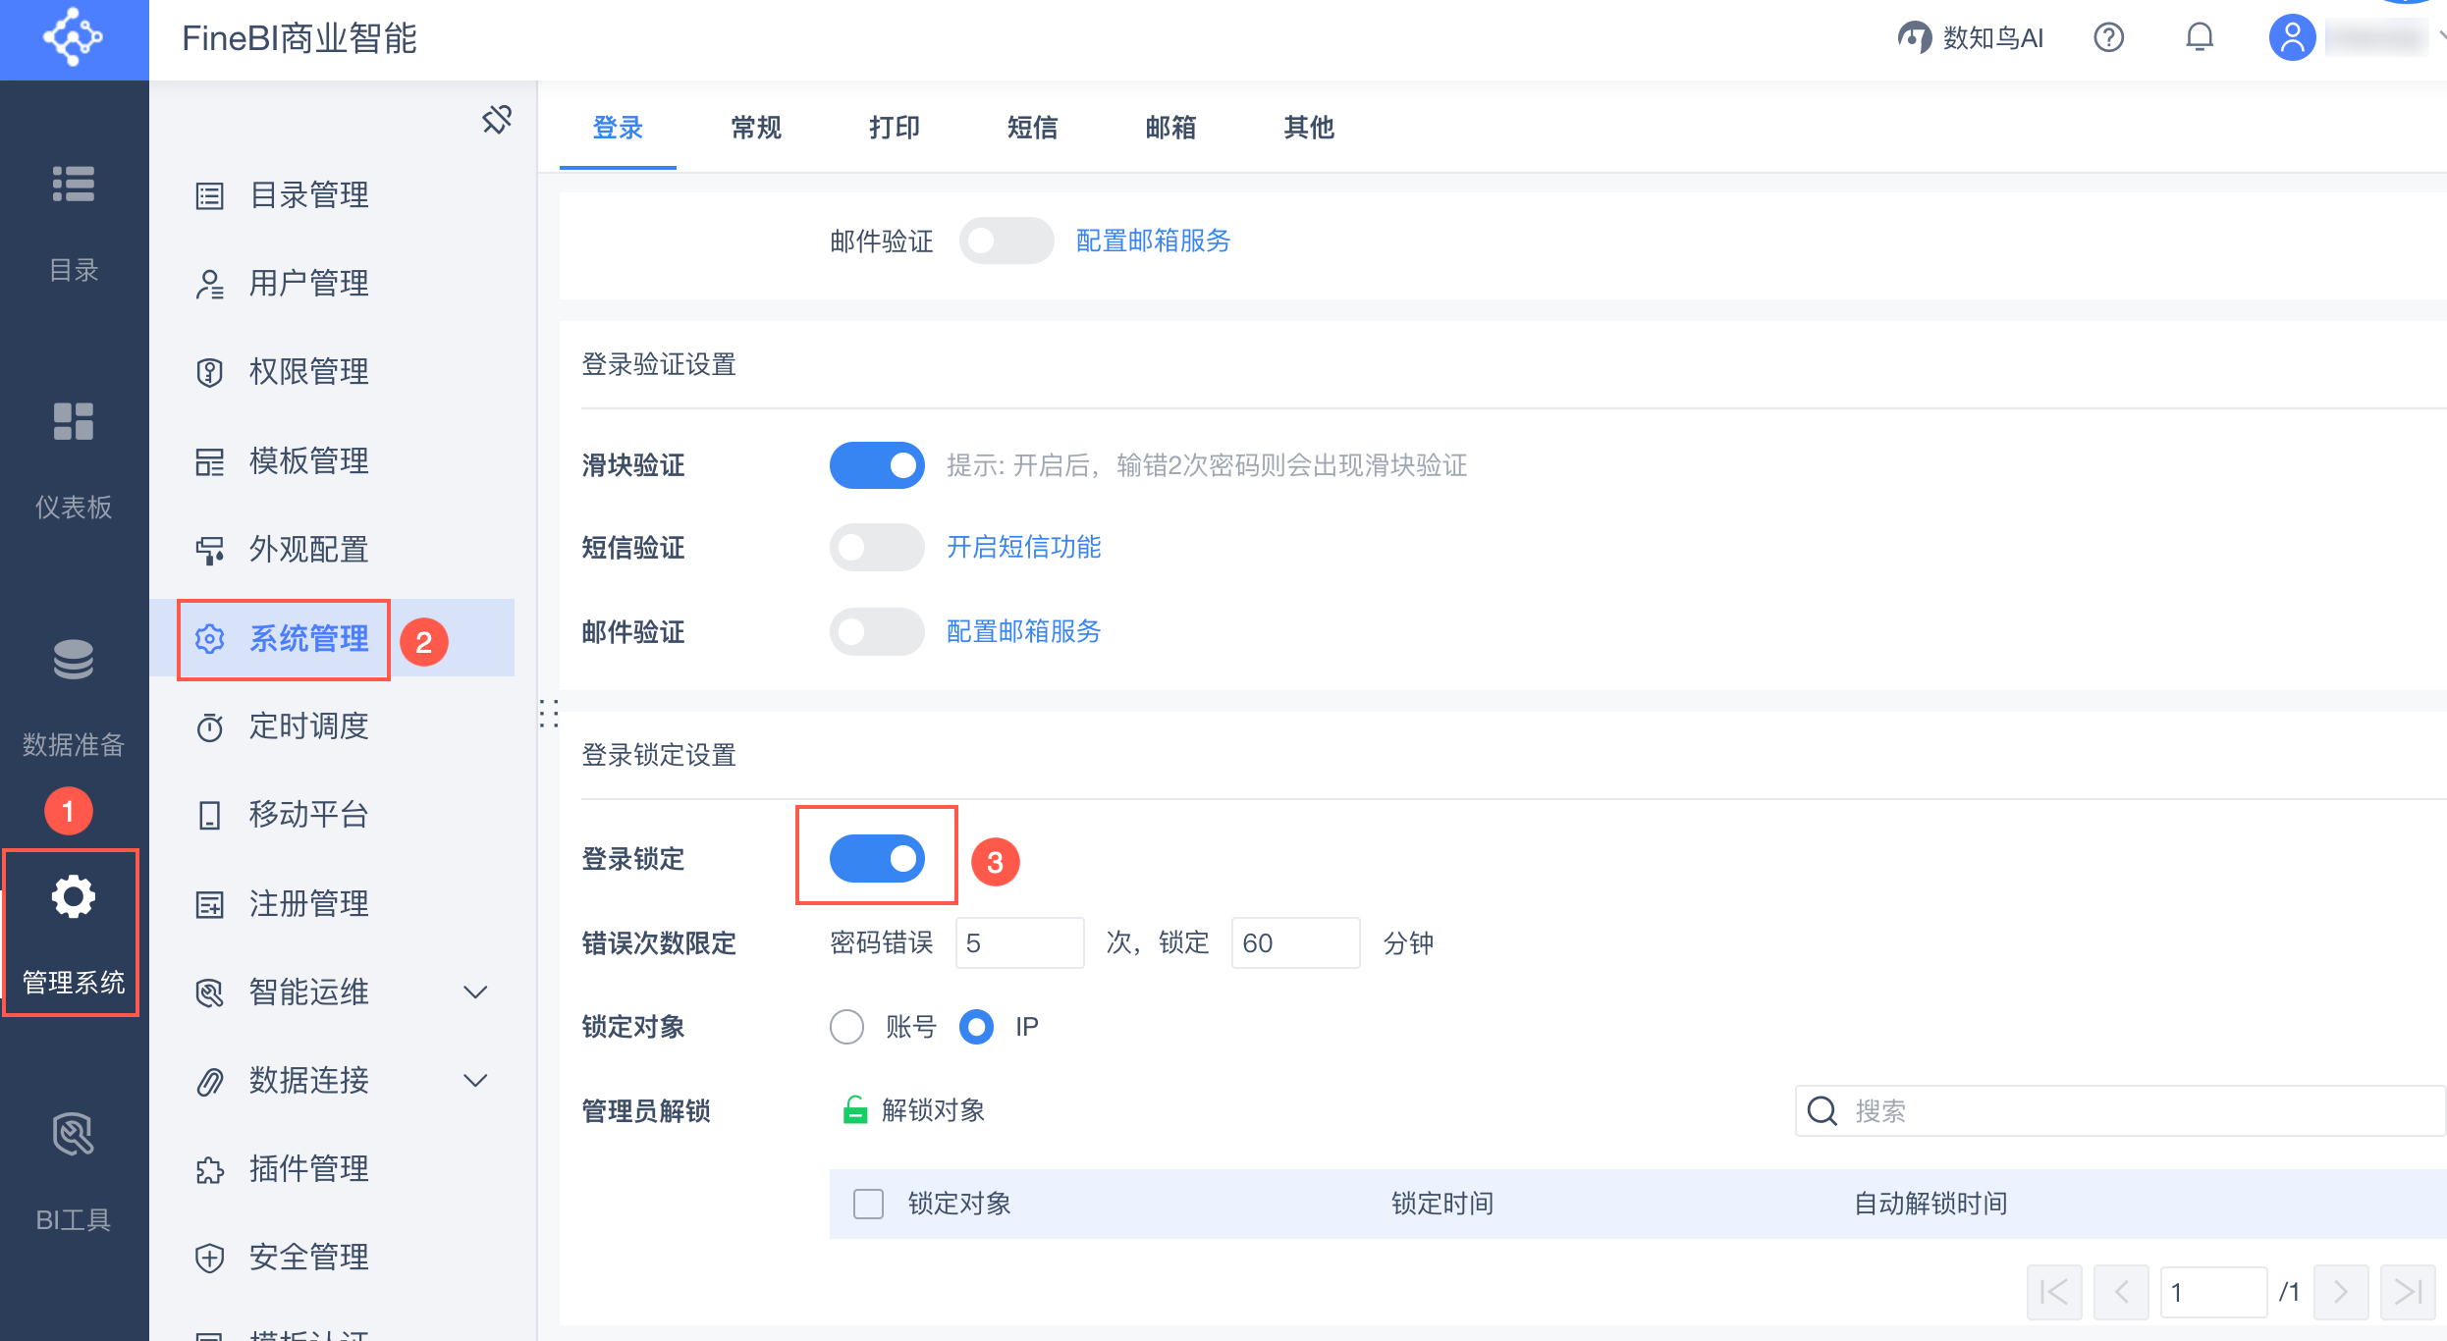Image resolution: width=2447 pixels, height=1341 pixels.
Task: Click the user avatar icon
Action: [x=2292, y=37]
